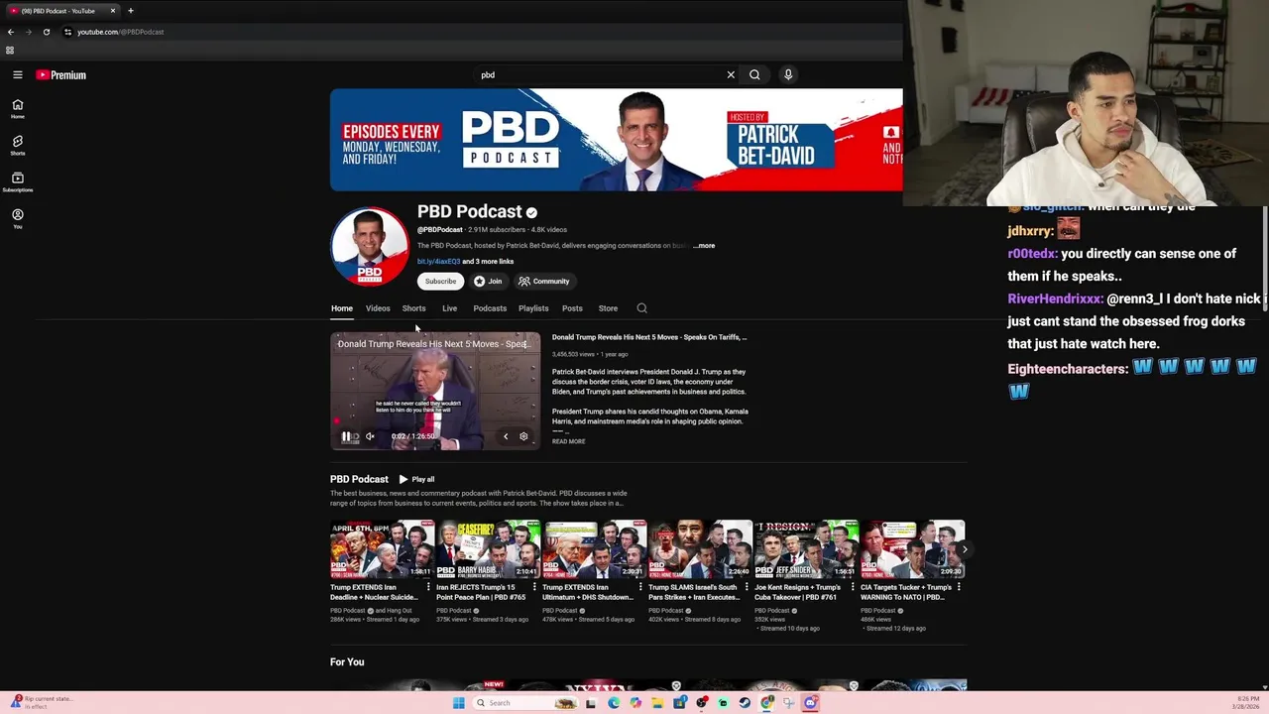Switch to the Podcasts tab

pos(490,308)
